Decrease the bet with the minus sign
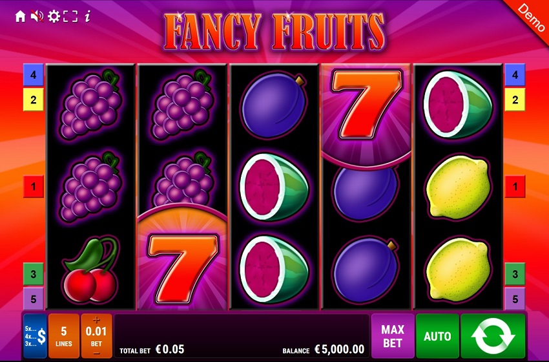 tap(96, 353)
